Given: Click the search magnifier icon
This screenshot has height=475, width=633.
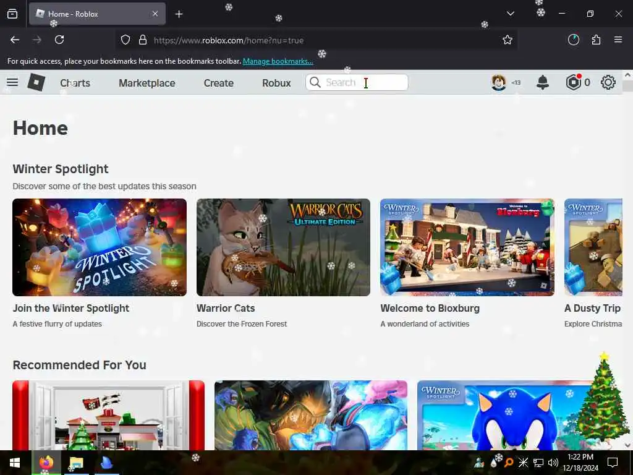Looking at the screenshot, I should coord(315,82).
